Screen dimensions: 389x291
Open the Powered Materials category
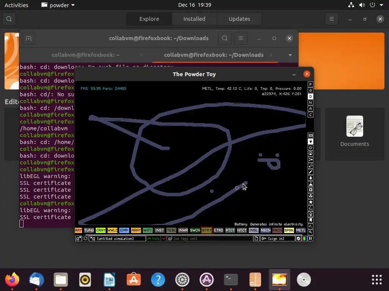(310, 147)
